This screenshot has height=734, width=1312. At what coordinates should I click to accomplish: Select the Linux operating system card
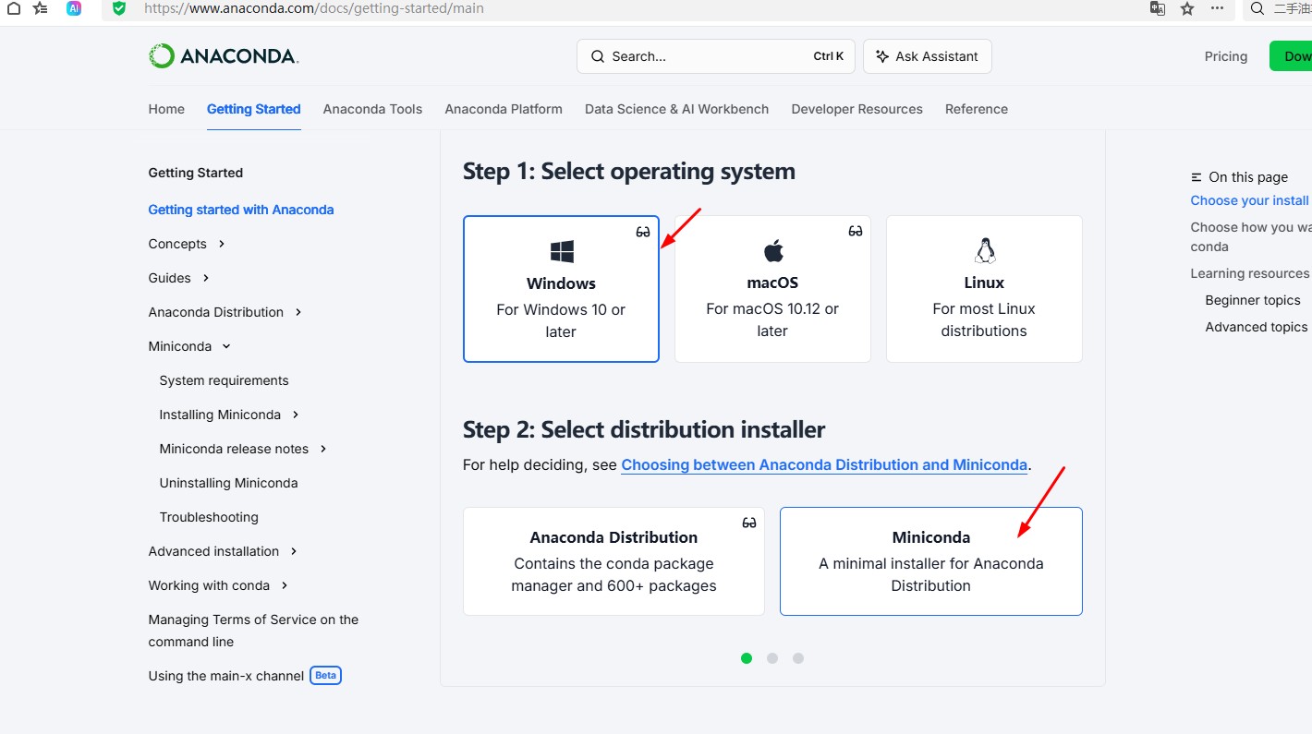pyautogui.click(x=984, y=289)
